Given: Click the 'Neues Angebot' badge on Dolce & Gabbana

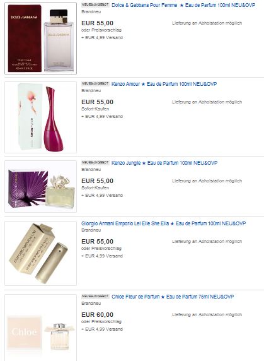Looking at the screenshot, I should 95,4.
